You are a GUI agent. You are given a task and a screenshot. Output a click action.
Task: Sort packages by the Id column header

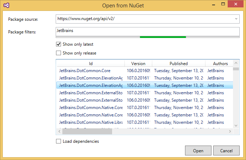[91, 64]
